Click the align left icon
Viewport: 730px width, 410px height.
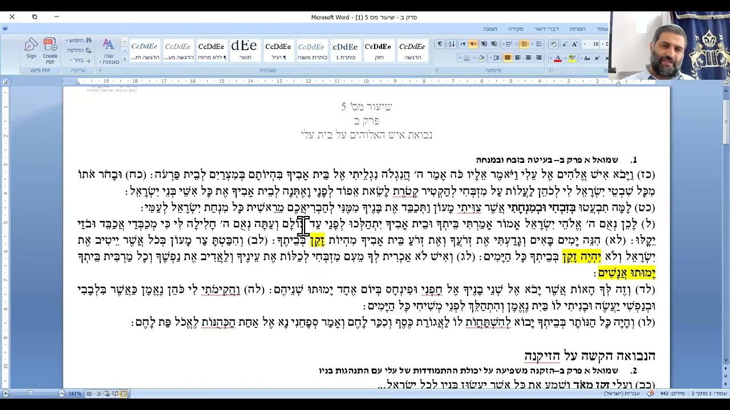(x=518, y=58)
